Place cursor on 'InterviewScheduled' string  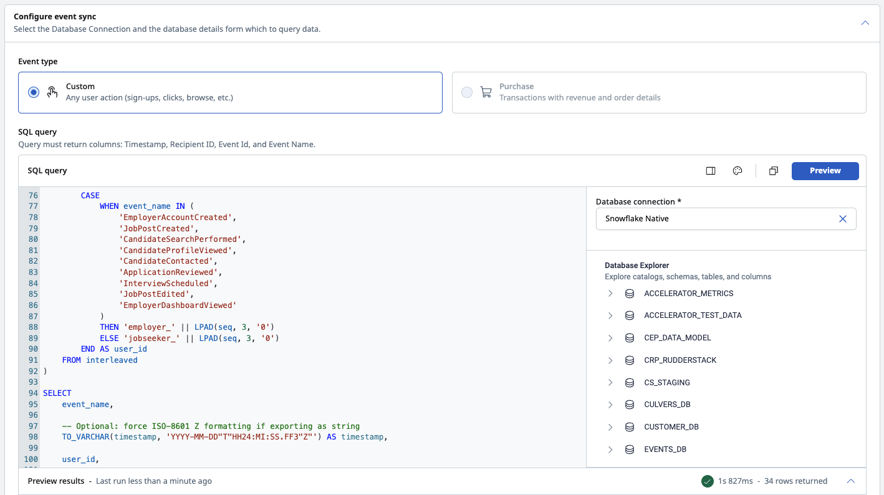coord(166,284)
